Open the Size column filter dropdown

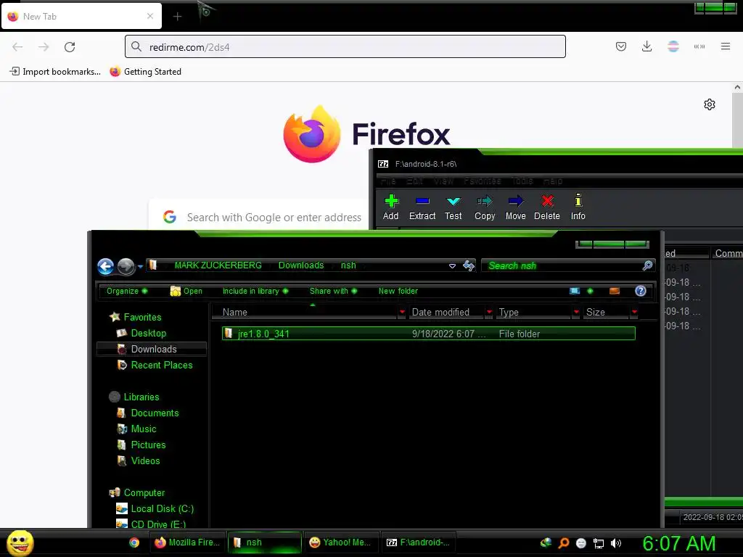click(x=634, y=312)
